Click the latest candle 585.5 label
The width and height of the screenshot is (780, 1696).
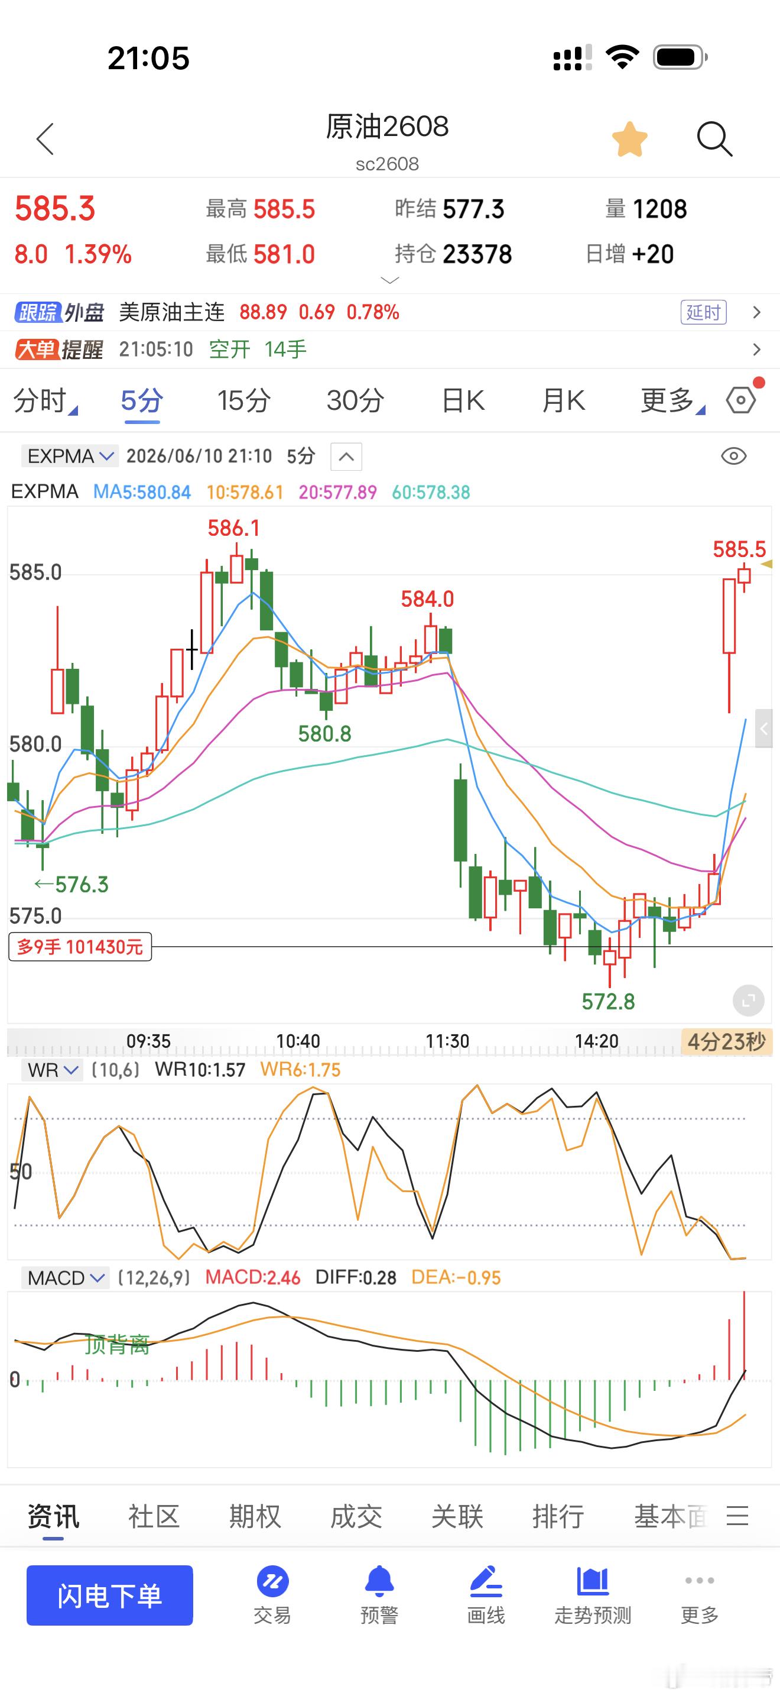[739, 549]
